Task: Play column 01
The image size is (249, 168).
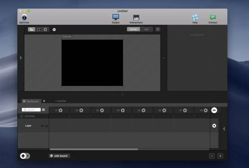Action: 61,110
